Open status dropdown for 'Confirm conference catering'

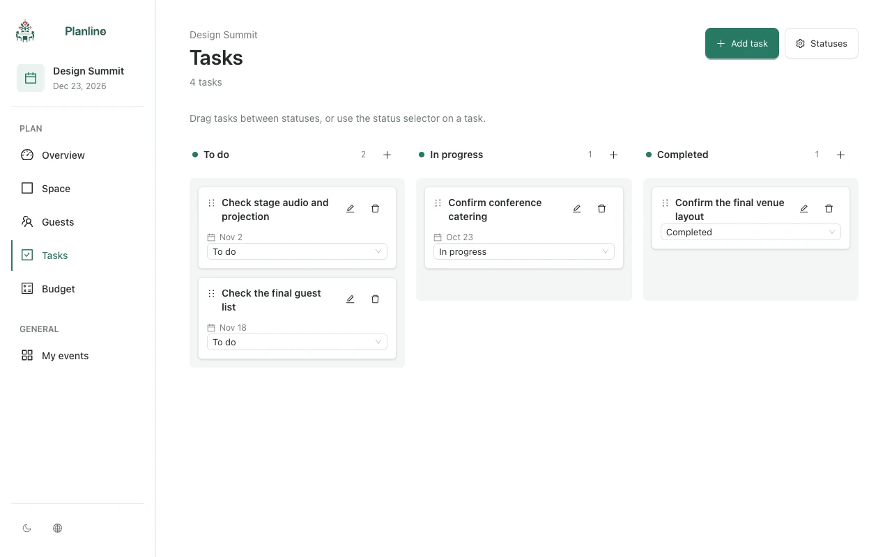(x=524, y=252)
